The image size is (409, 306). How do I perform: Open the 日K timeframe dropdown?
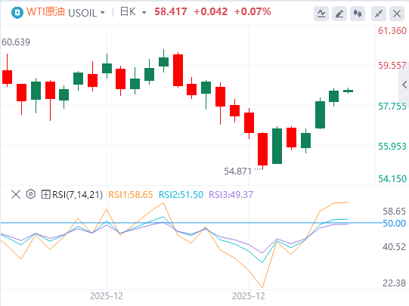click(x=144, y=13)
